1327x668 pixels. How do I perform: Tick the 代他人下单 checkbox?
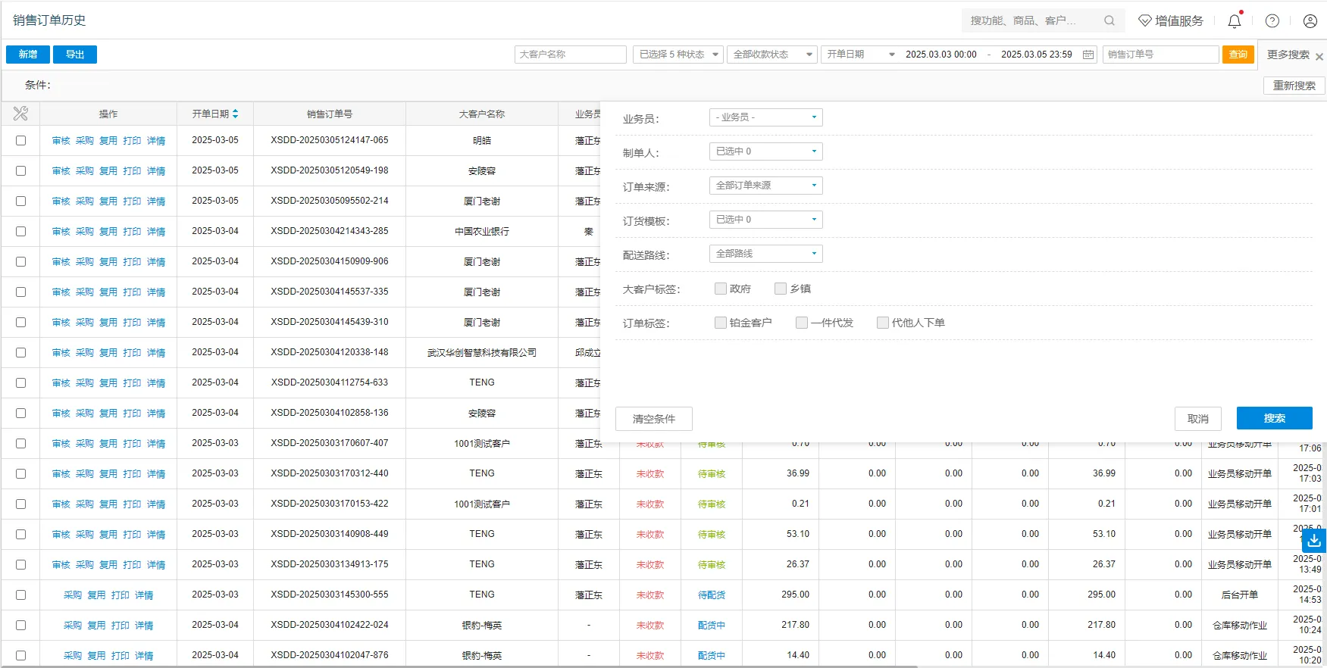tap(883, 323)
